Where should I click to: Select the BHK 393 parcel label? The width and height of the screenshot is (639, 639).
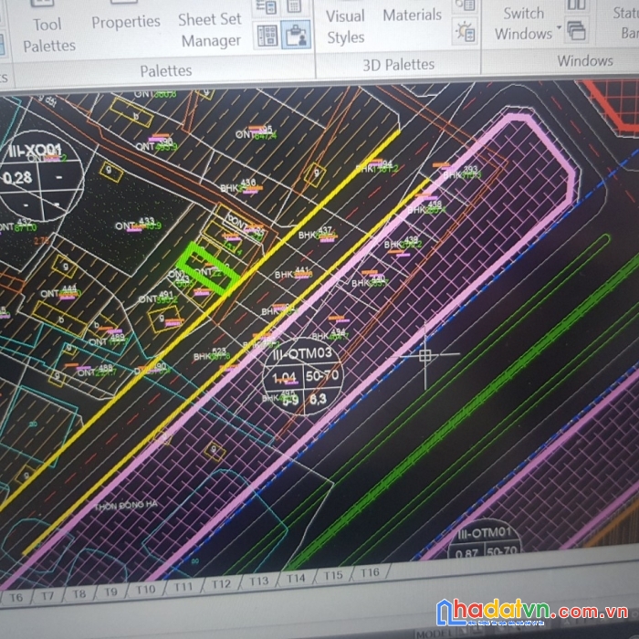pyautogui.click(x=462, y=173)
